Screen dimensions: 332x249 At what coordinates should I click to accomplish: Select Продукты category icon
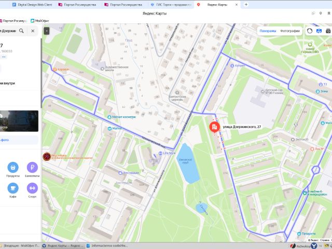click(13, 167)
